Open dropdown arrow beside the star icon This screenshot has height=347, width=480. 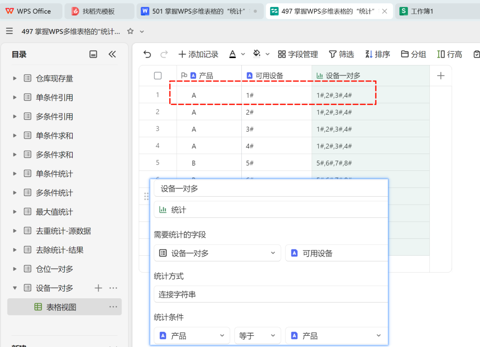coord(142,31)
